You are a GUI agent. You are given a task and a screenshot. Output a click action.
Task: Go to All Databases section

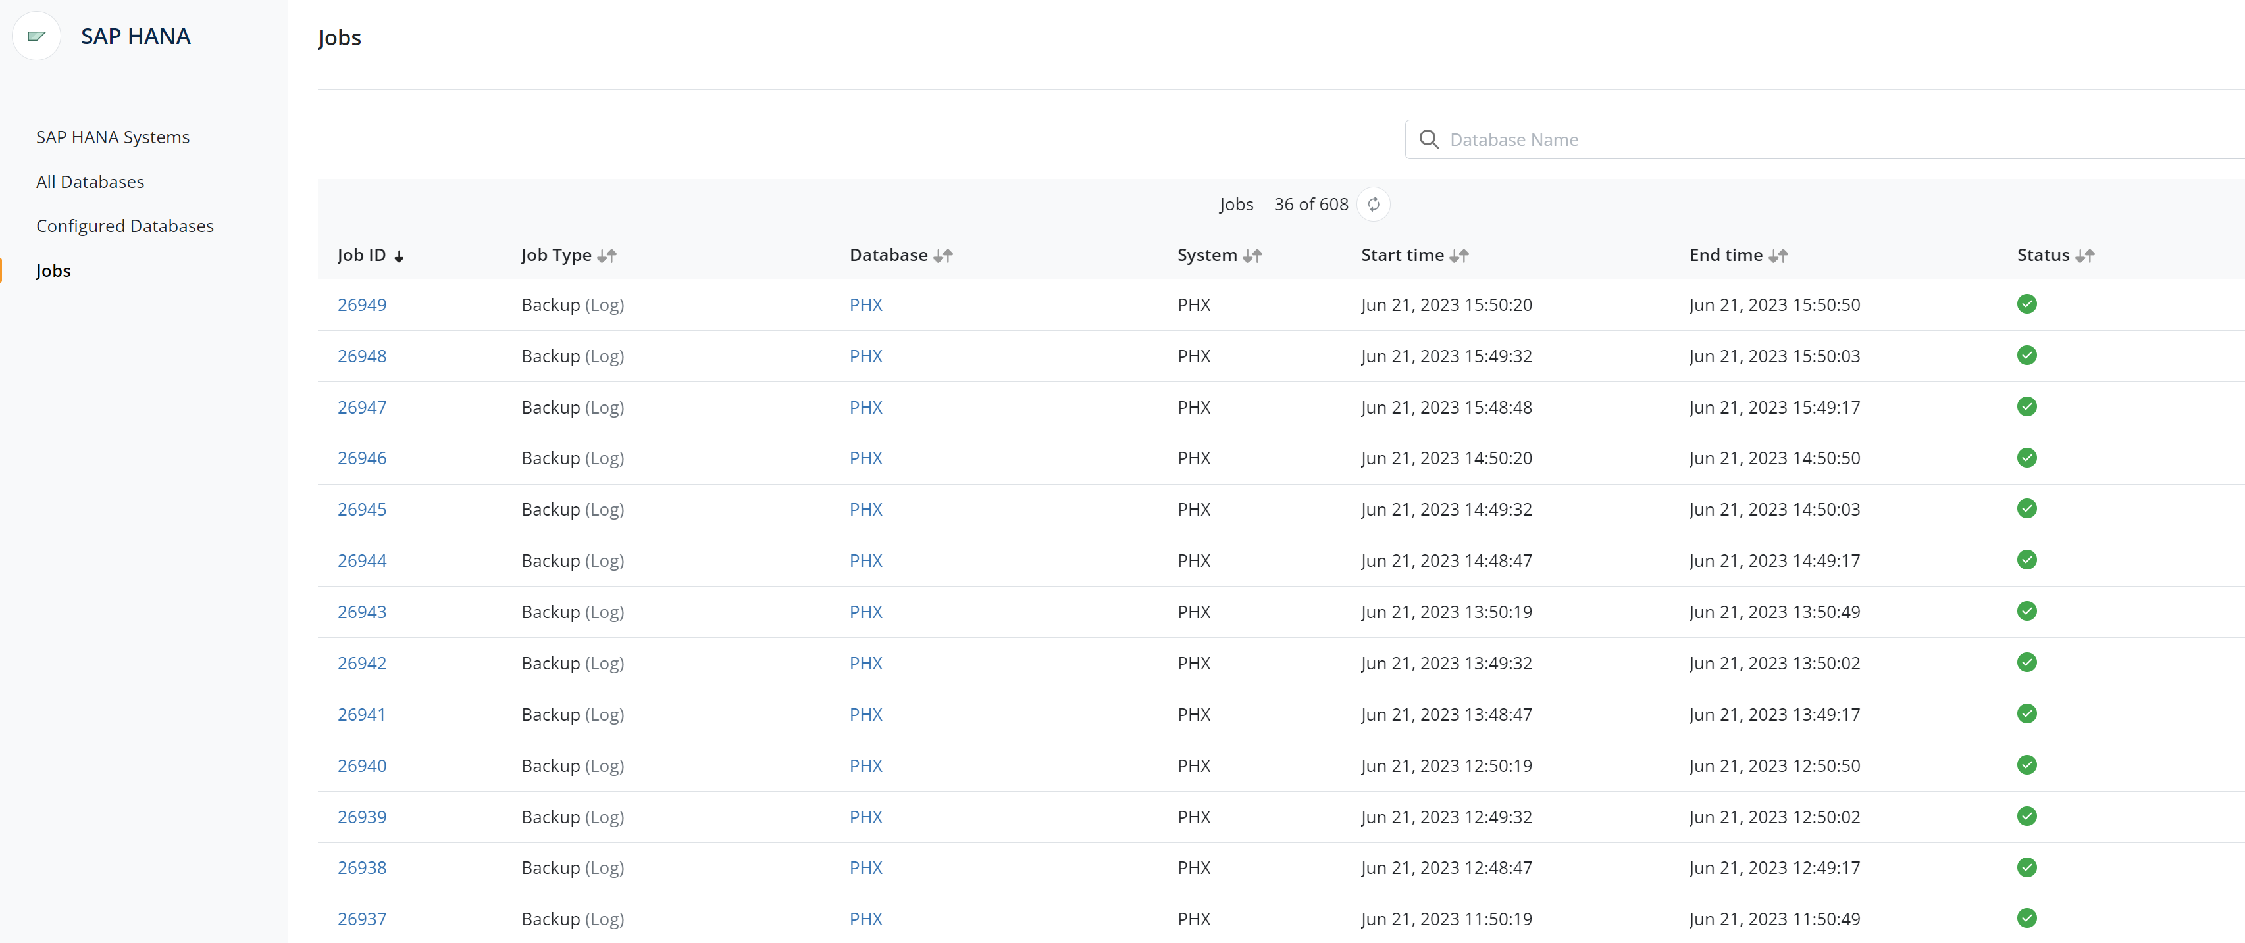90,182
